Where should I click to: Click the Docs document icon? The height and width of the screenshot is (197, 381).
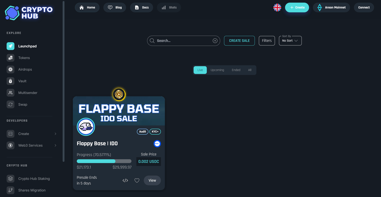click(137, 8)
